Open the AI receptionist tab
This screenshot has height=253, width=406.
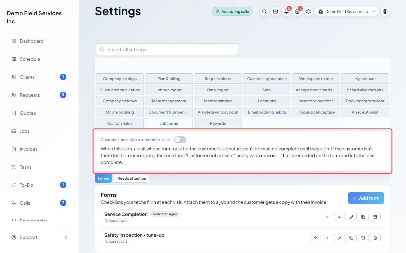click(365, 112)
